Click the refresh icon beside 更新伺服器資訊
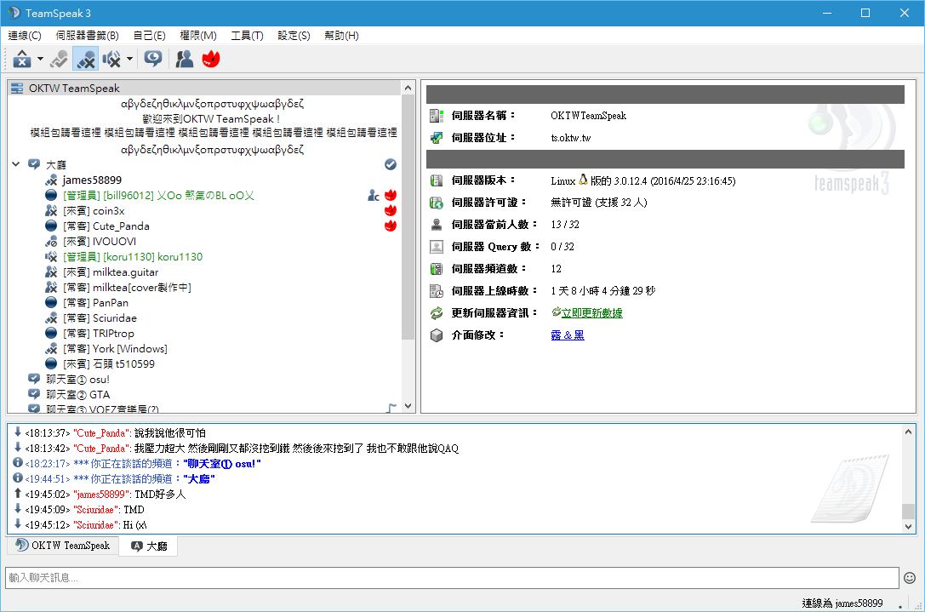This screenshot has height=612, width=925. pos(436,313)
